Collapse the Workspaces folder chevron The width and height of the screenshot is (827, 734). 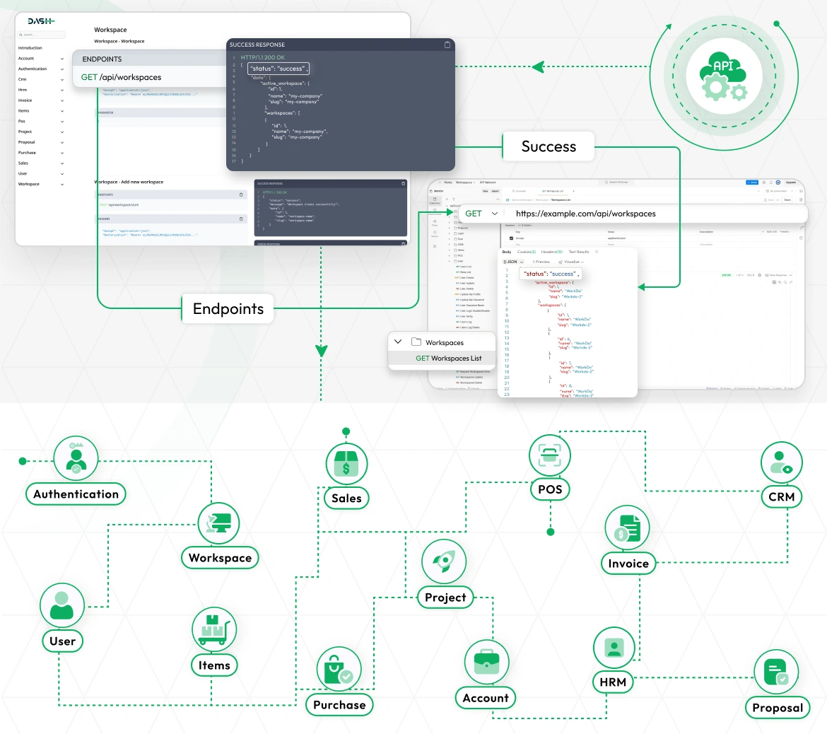click(398, 342)
